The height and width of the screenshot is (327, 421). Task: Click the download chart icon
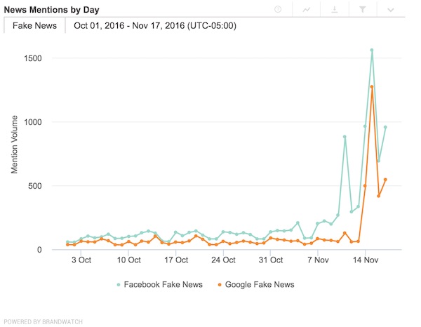point(335,9)
